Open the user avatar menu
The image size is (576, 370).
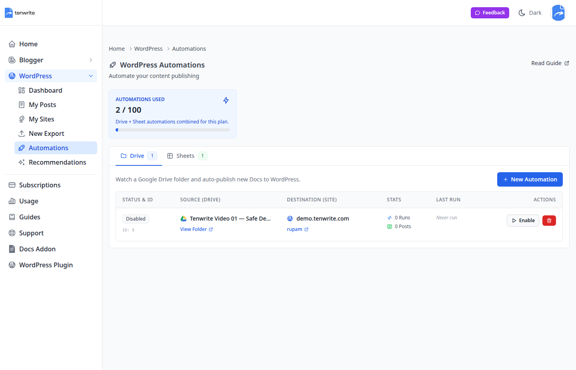pyautogui.click(x=558, y=13)
